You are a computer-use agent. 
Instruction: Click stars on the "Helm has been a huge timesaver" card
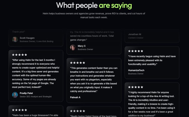(19, 110)
